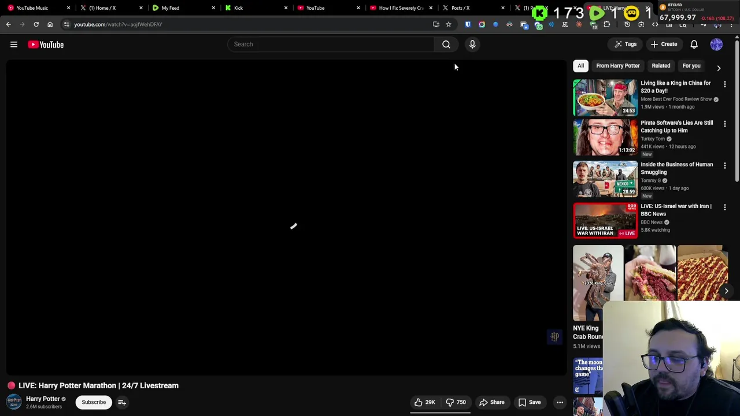This screenshot has width=740, height=416.
Task: Close the Kick tab
Action: coord(286,8)
